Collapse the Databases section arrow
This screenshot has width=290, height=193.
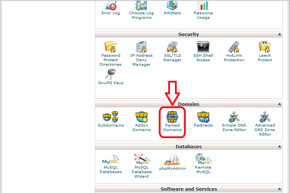pos(279,147)
